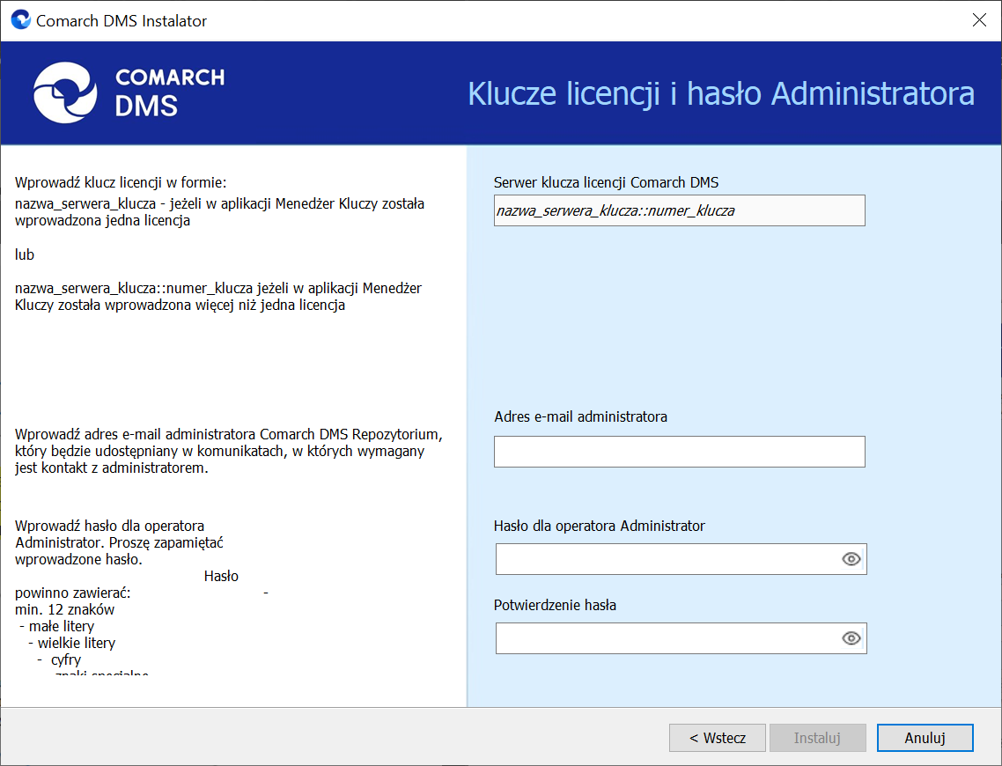Screen dimensions: 1002x766
Task: Click the Potwierdzenie hasła label
Action: pos(555,605)
